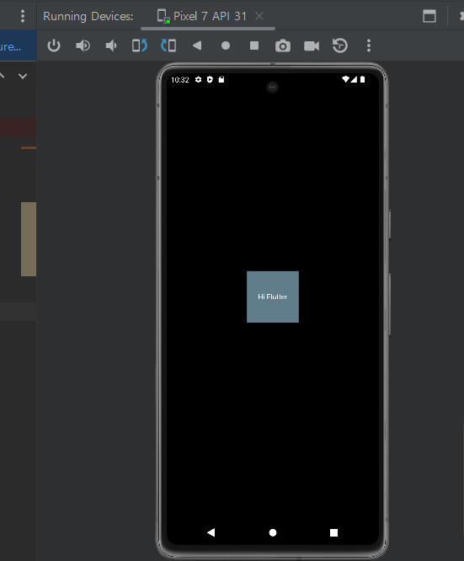Tap the Wi-Fi signal status icon
Viewport: 464px width, 561px height.
tap(345, 79)
